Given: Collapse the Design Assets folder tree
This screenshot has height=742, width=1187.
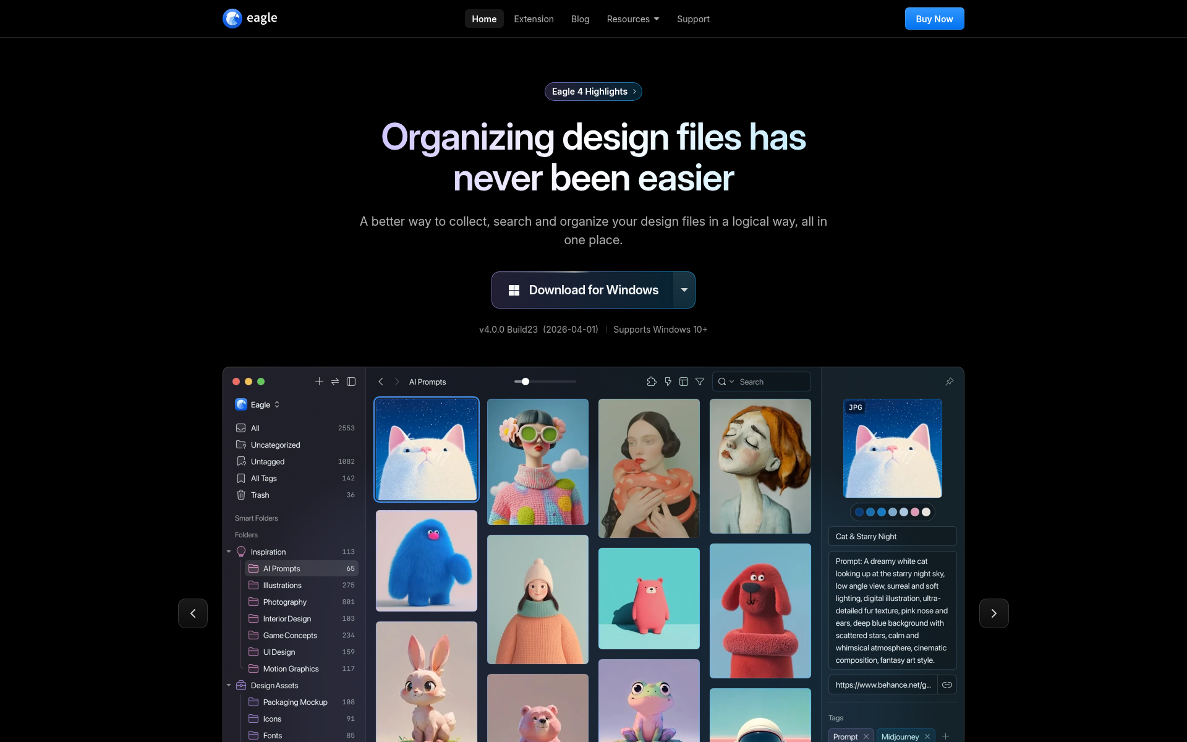Looking at the screenshot, I should (x=229, y=685).
